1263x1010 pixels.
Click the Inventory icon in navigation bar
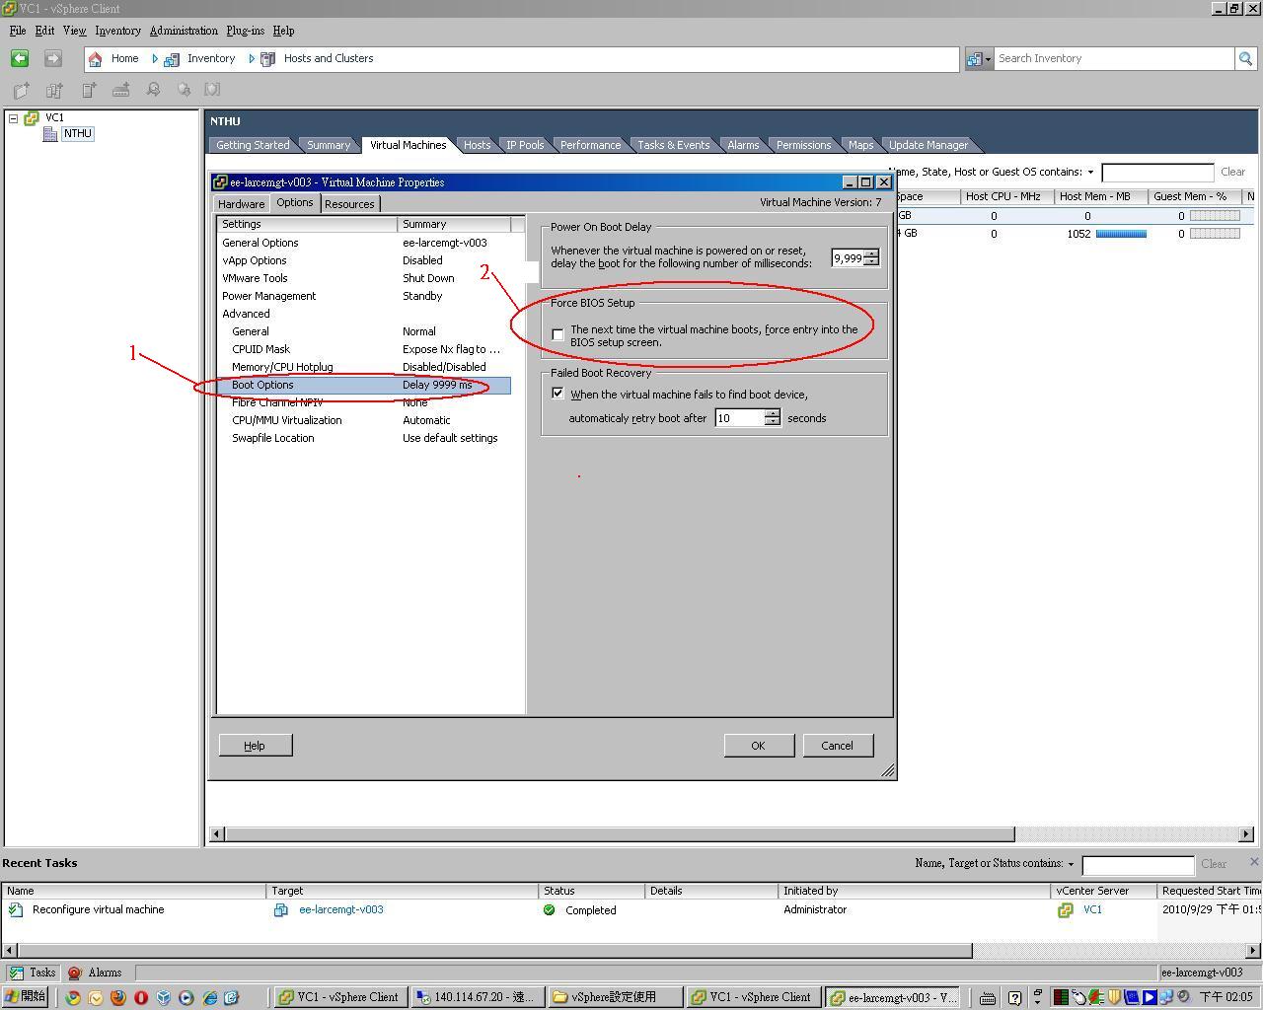click(x=172, y=59)
